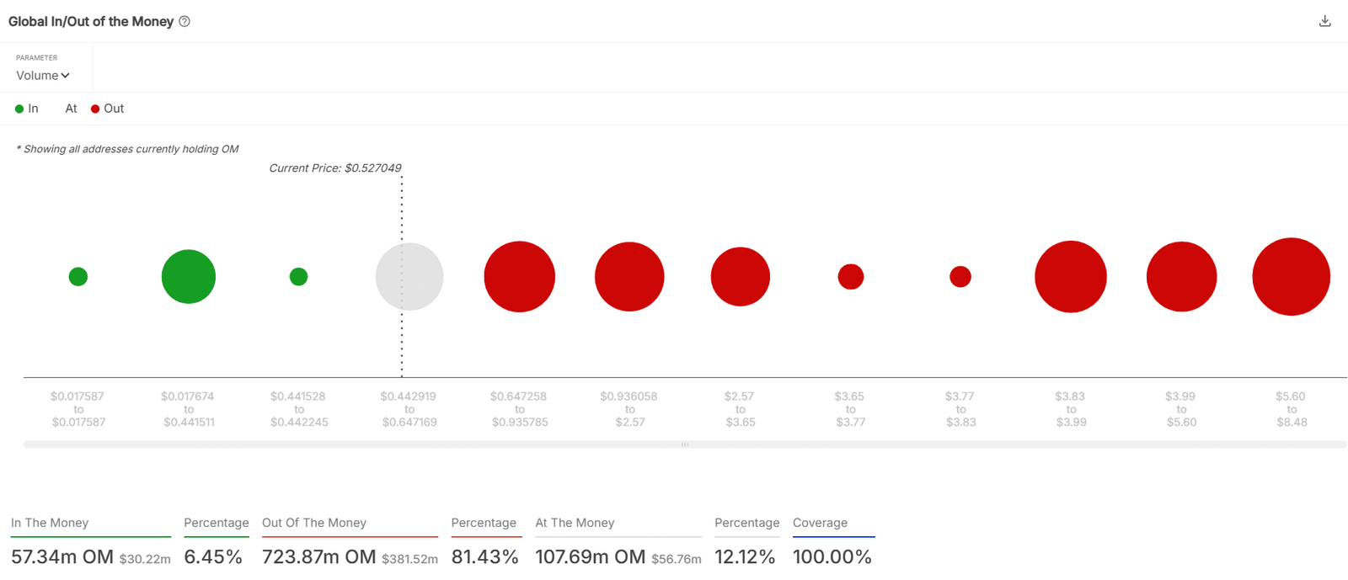Image resolution: width=1348 pixels, height=580 pixels.
Task: Select the red $0.647258 to $0.935785 bubble
Action: [x=520, y=276]
